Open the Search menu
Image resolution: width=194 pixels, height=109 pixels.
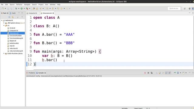[x=34, y=5]
